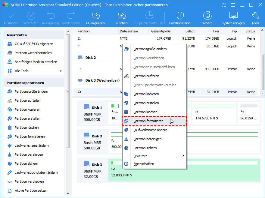Choose Partition formatieren in sidebar list
This screenshot has width=265, height=198.
(x=30, y=136)
